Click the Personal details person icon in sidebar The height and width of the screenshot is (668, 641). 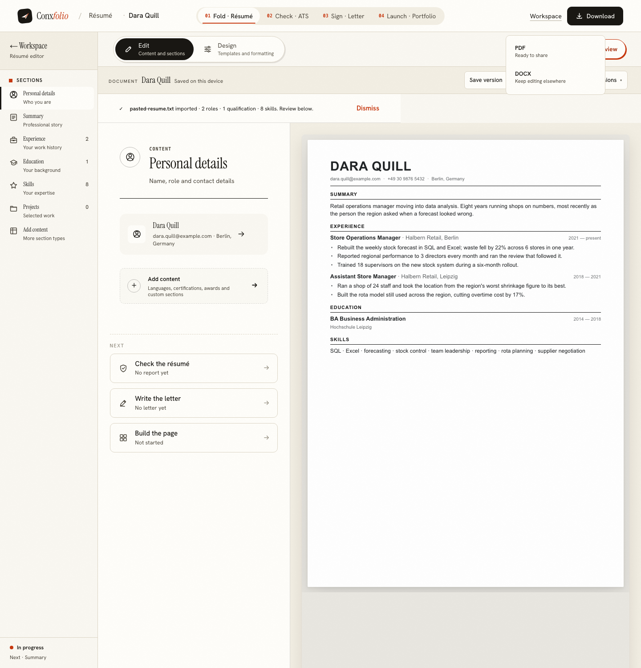coord(14,94)
